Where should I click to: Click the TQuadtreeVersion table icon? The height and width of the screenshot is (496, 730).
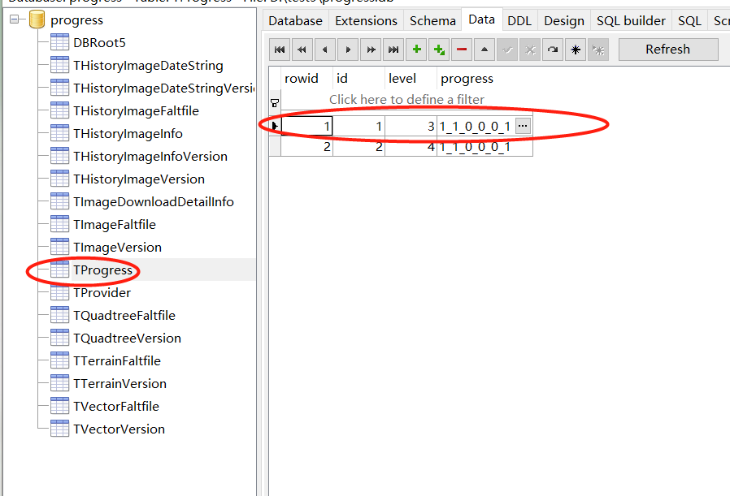point(59,338)
